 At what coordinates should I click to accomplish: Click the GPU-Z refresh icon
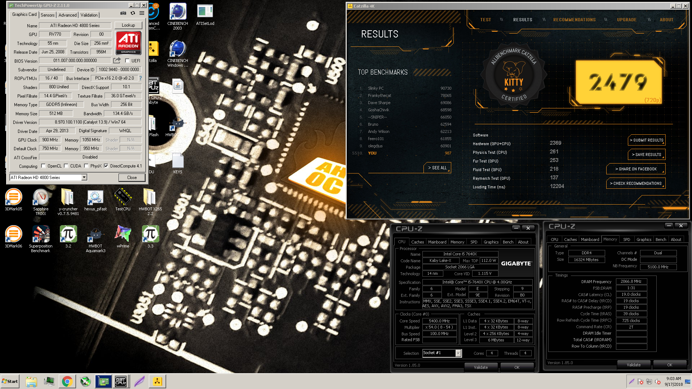133,13
